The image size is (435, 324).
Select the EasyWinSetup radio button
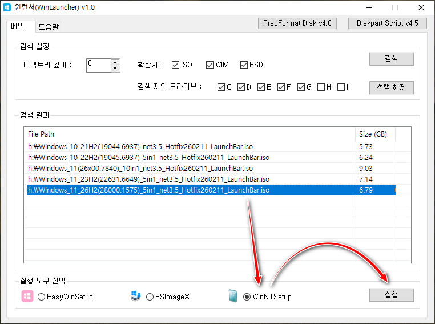41,297
